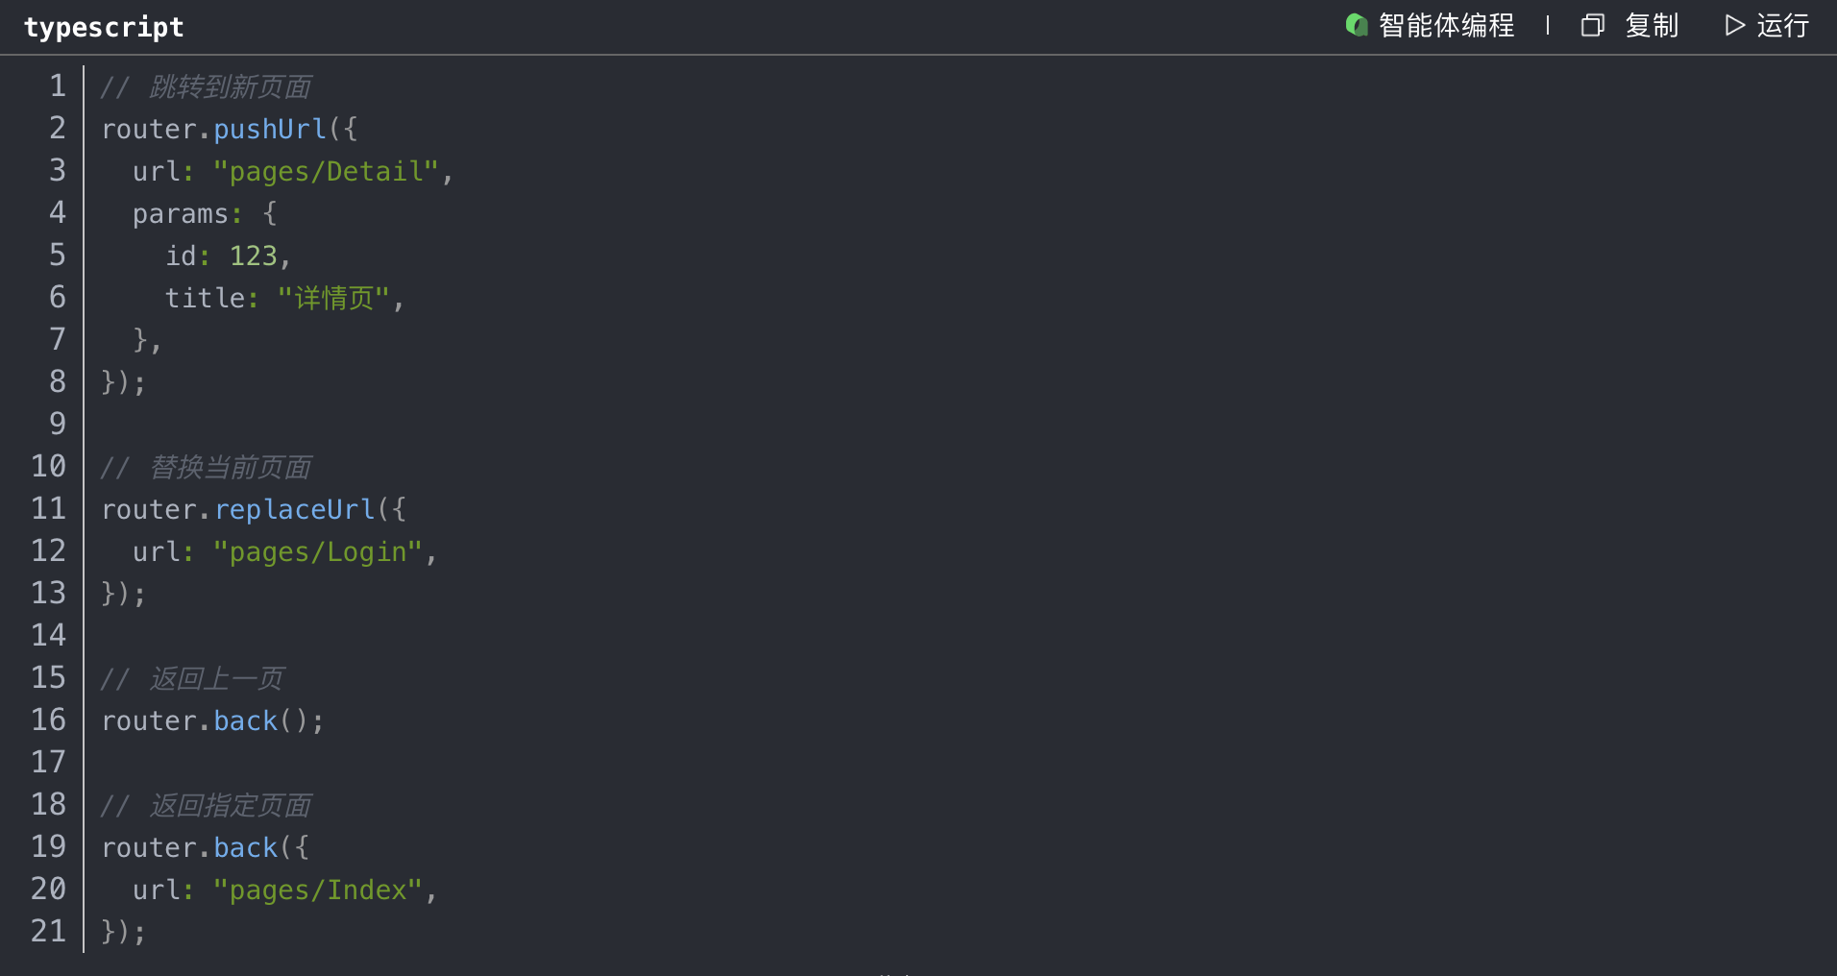
Task: Click the 替换当前页面 comment
Action: tap(230, 468)
